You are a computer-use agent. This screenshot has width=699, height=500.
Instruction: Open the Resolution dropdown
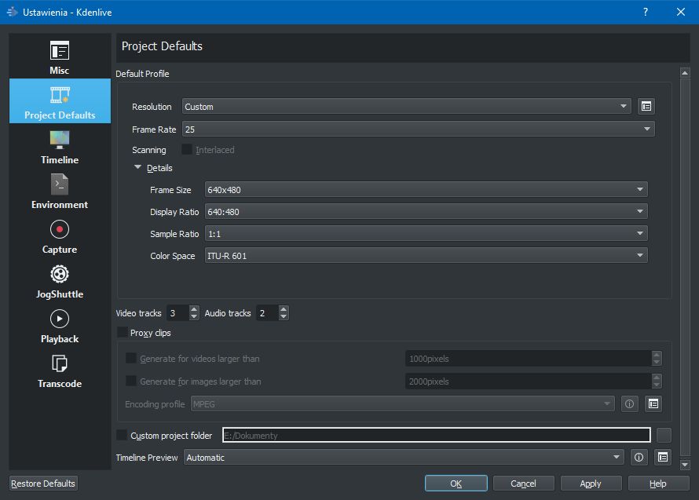tap(406, 107)
